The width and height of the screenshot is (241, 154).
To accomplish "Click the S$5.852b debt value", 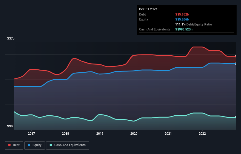I will [182, 14].
